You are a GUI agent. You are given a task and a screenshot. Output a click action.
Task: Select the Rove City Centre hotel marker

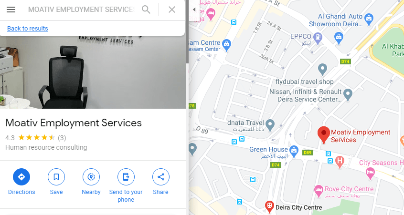(319, 191)
